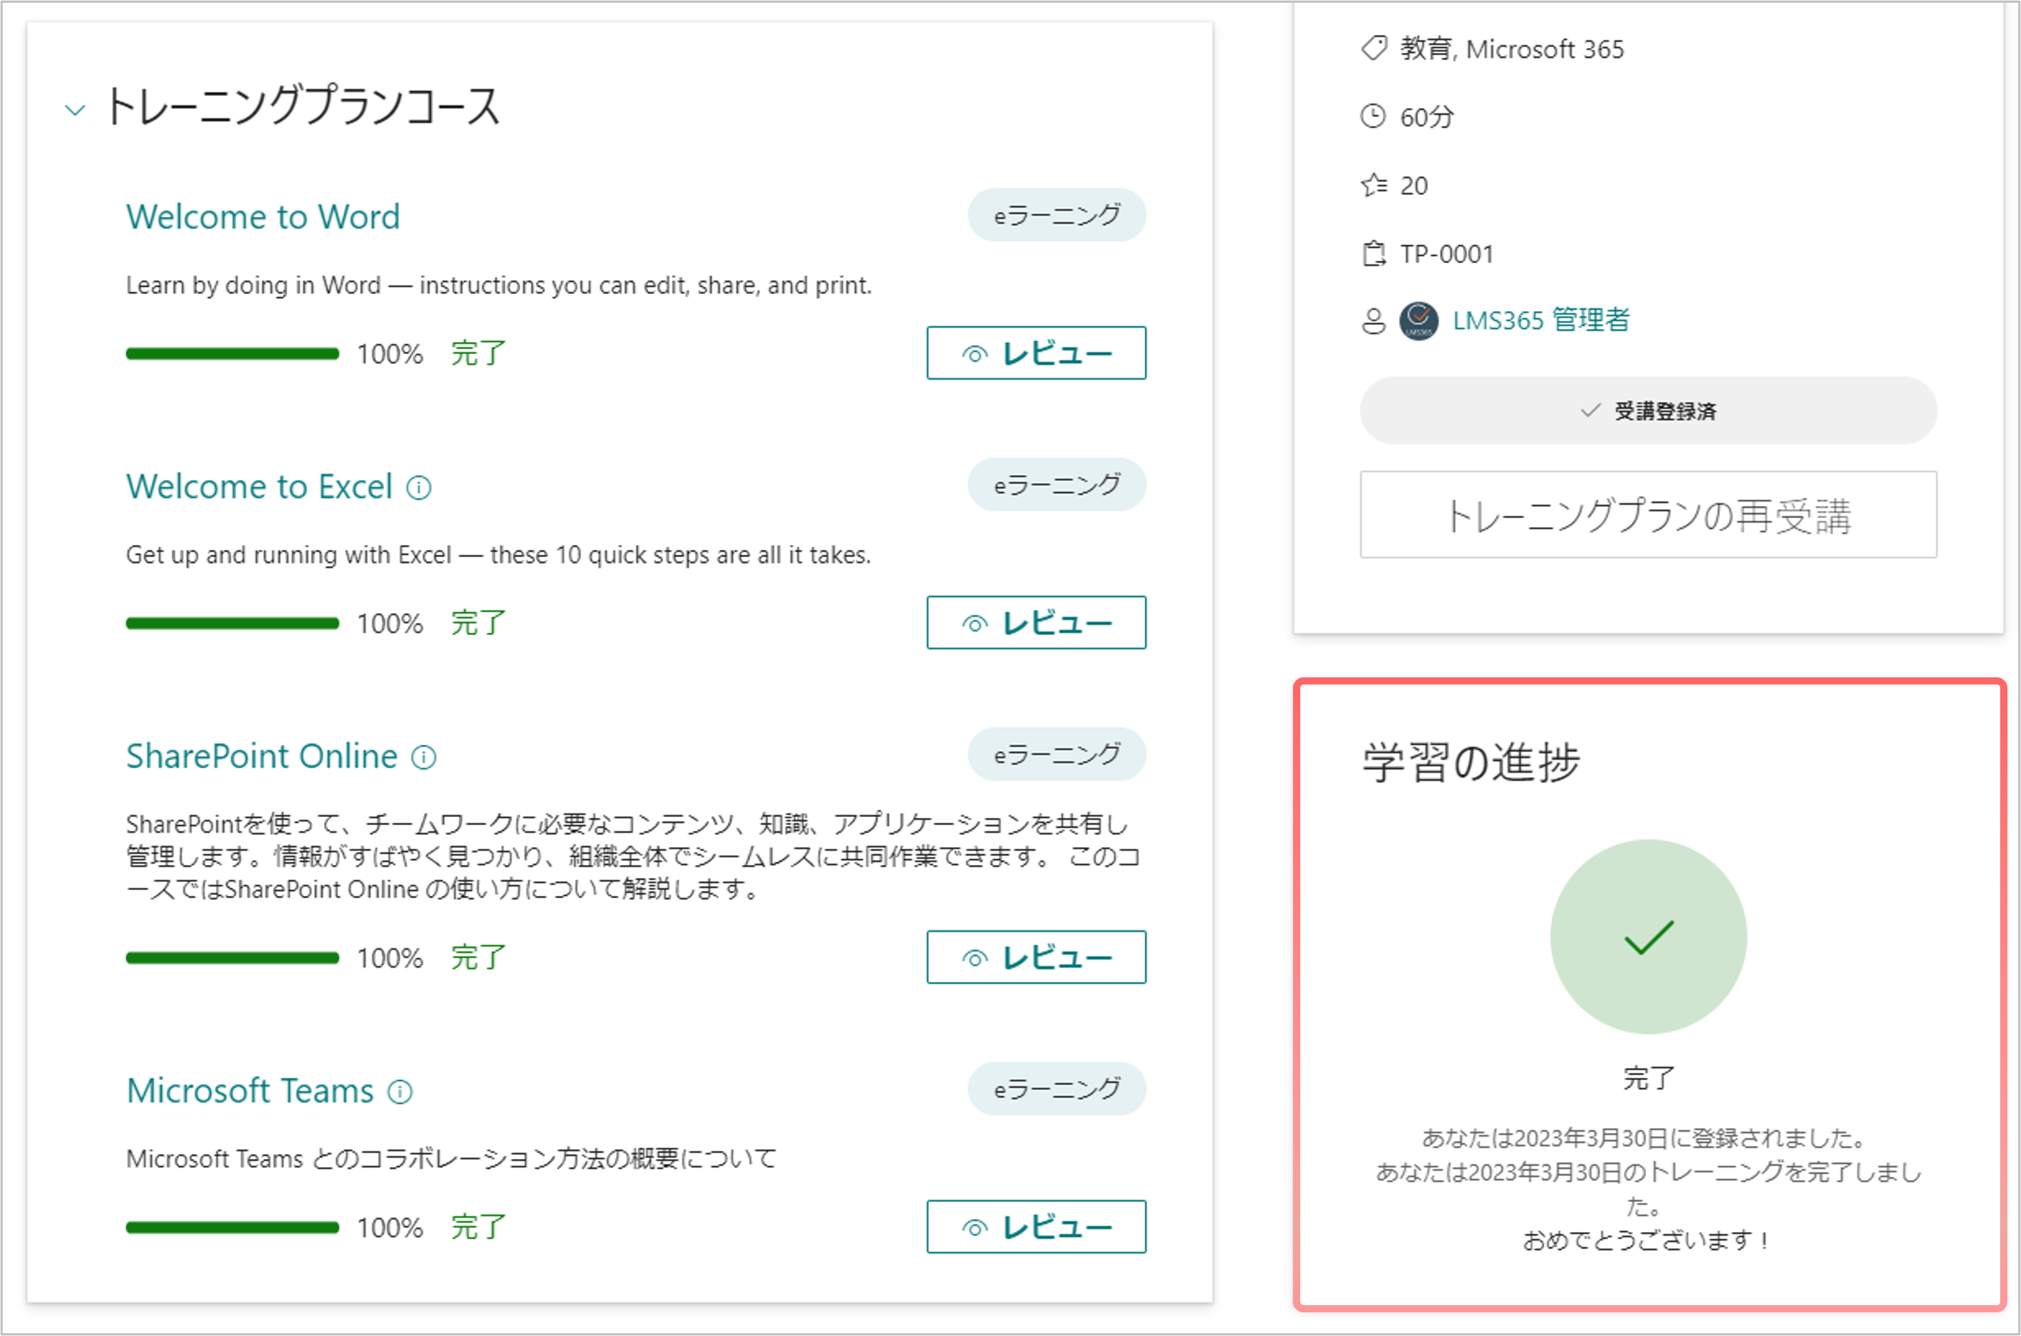Click info icon next to SharePoint Online

424,757
